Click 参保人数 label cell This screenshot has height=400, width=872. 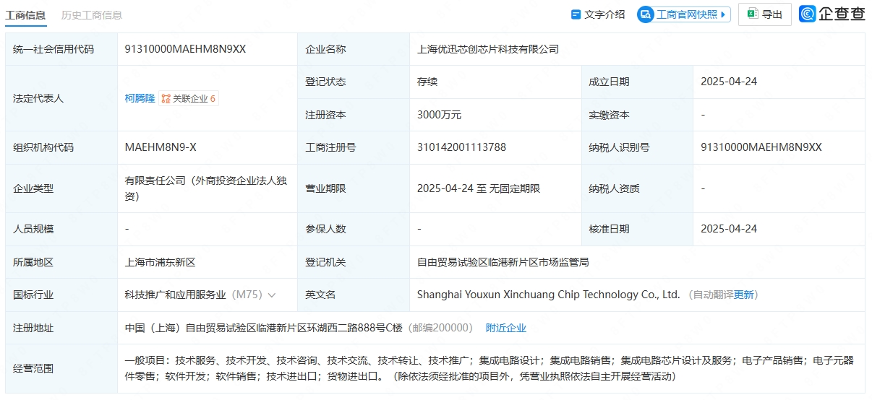(x=354, y=229)
